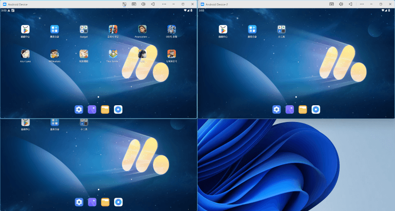Select home page indicator dot in Android Device

point(98,97)
